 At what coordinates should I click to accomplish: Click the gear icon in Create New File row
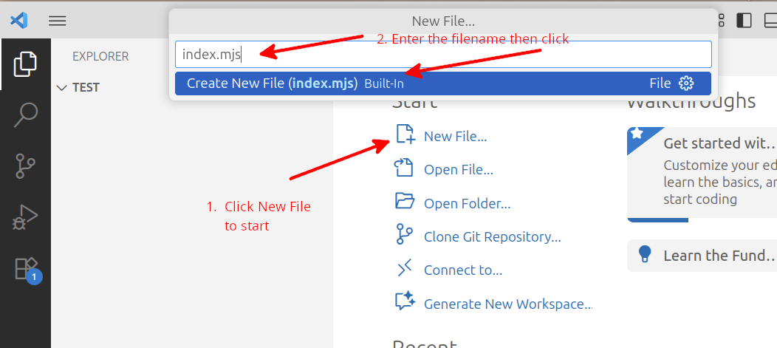click(x=686, y=83)
